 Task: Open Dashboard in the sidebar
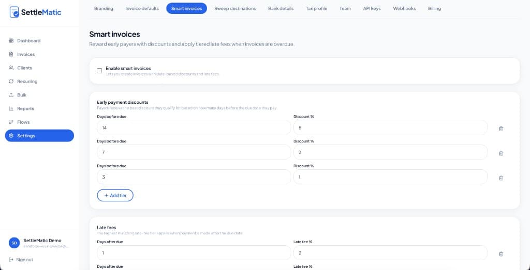pos(39,40)
